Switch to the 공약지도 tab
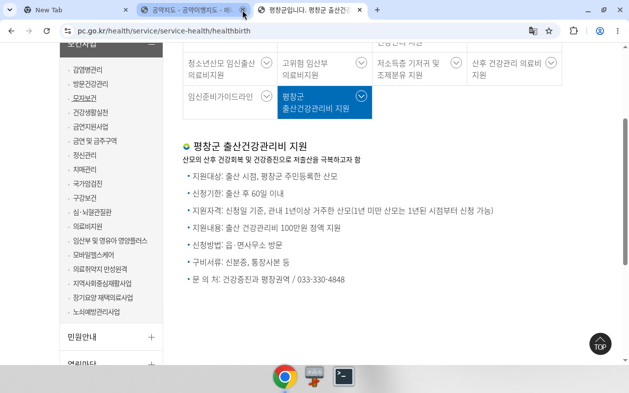This screenshot has height=393, width=629. click(x=194, y=10)
